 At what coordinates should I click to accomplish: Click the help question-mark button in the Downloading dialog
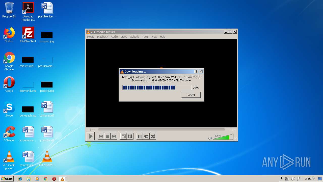[196, 72]
